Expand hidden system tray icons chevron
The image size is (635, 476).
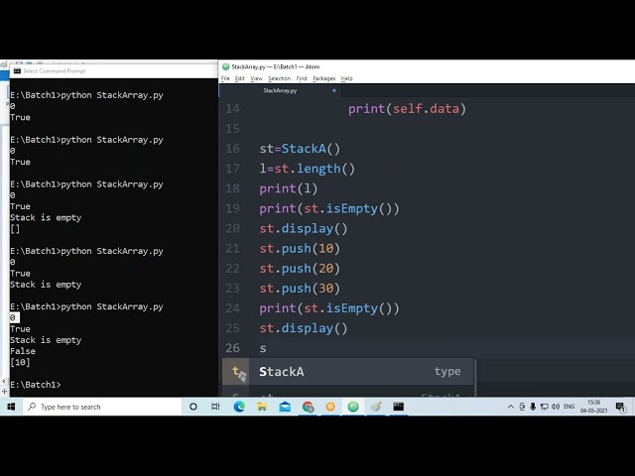coord(510,407)
